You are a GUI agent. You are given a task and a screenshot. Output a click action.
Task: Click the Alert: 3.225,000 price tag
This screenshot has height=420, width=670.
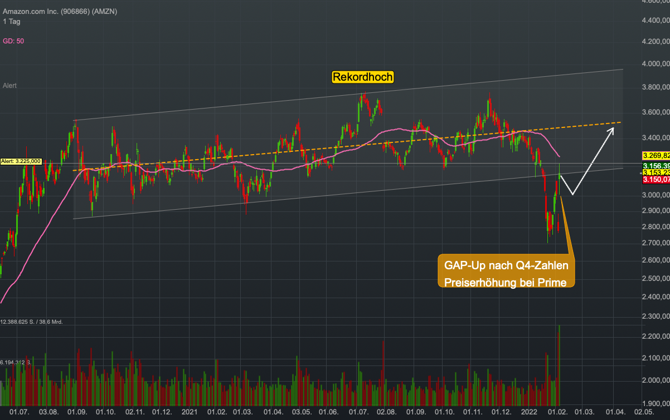point(21,161)
